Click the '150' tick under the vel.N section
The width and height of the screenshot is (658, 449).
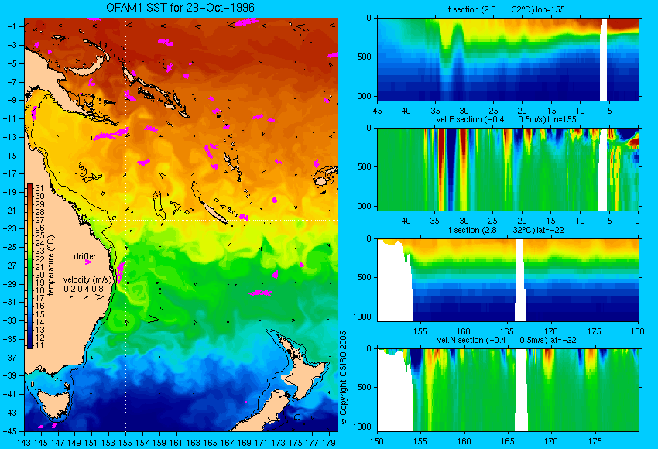[x=377, y=441]
